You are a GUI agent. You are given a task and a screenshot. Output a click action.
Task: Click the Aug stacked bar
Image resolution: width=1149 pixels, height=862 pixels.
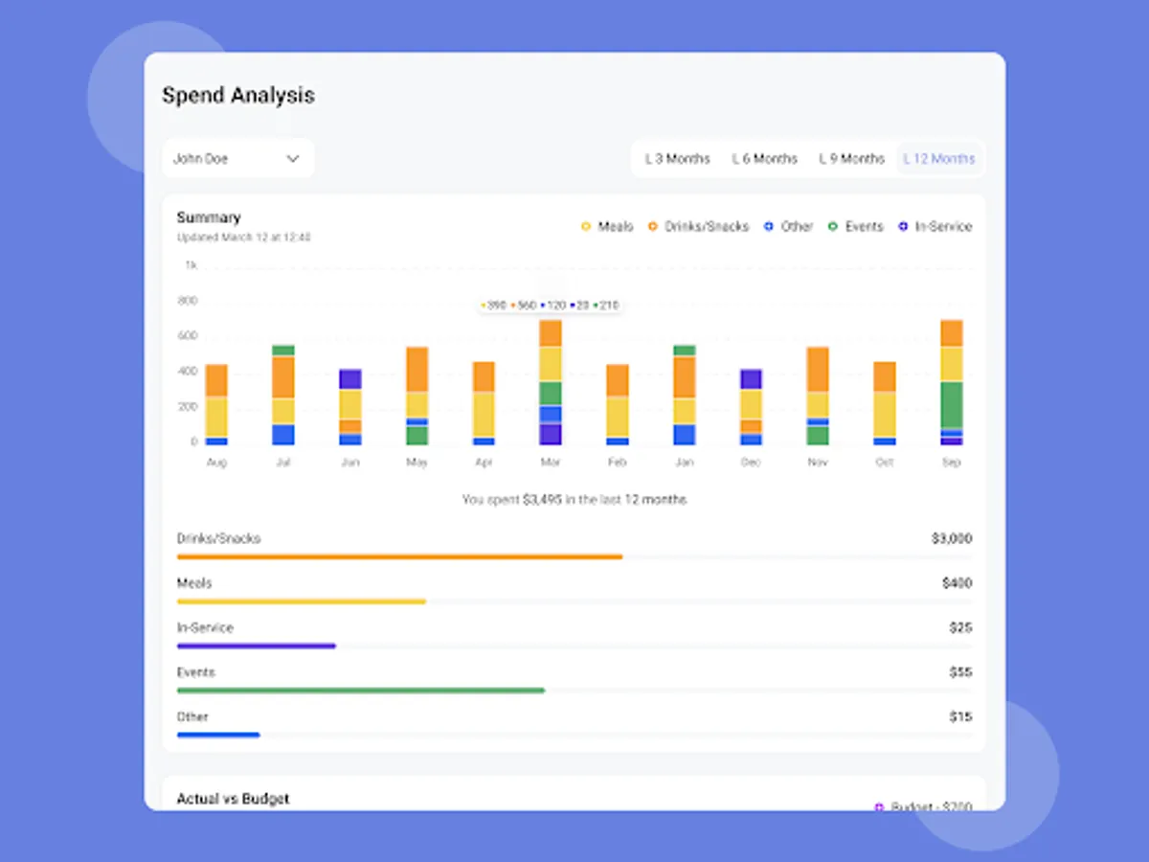[x=216, y=404]
